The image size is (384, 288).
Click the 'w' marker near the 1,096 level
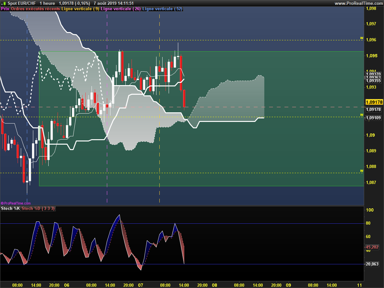click(362, 38)
